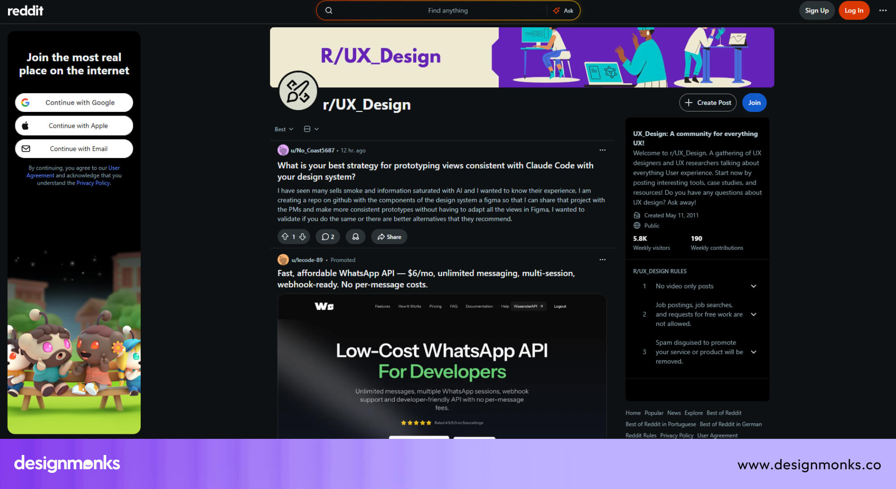Share the prototyping post
This screenshot has width=896, height=489.
coord(389,237)
